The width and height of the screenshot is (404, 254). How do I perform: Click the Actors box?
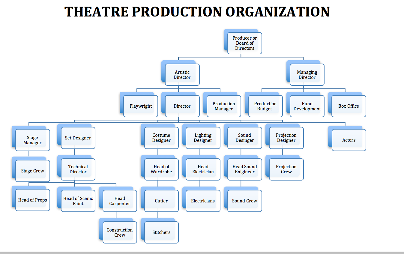pos(349,140)
